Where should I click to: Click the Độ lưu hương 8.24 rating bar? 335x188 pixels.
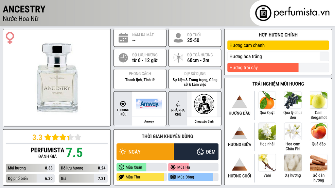coord(83,168)
